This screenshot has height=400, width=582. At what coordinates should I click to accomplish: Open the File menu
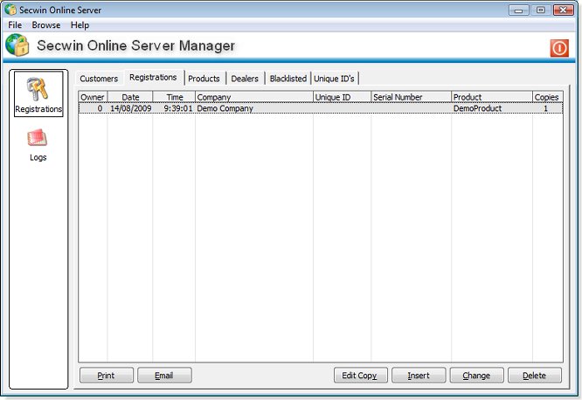15,25
